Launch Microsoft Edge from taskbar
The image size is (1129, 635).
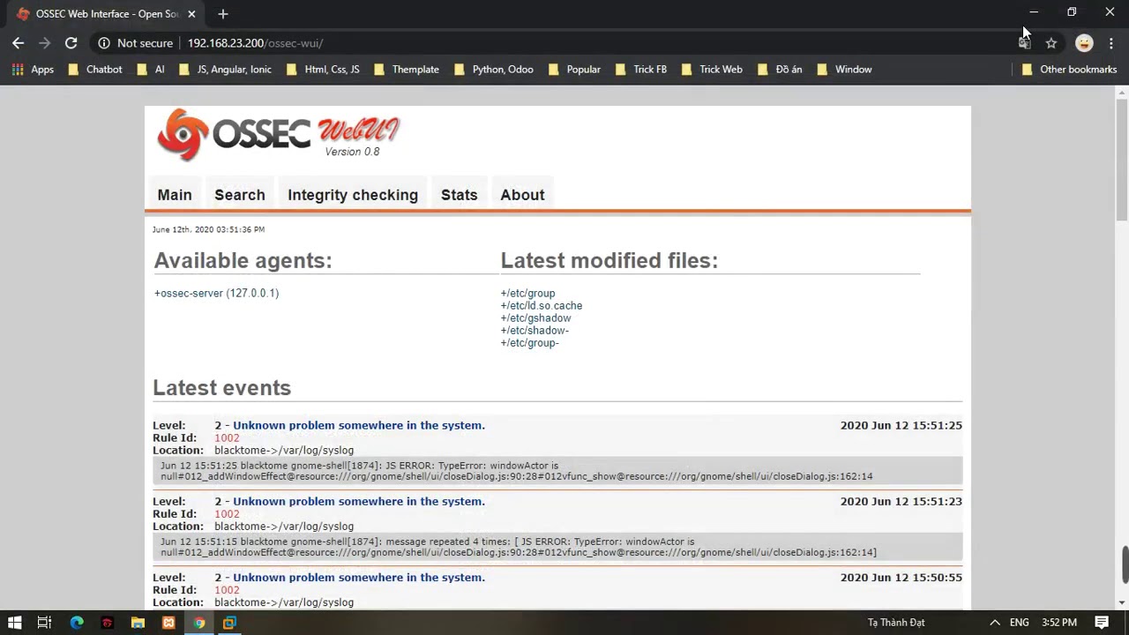[x=77, y=623]
